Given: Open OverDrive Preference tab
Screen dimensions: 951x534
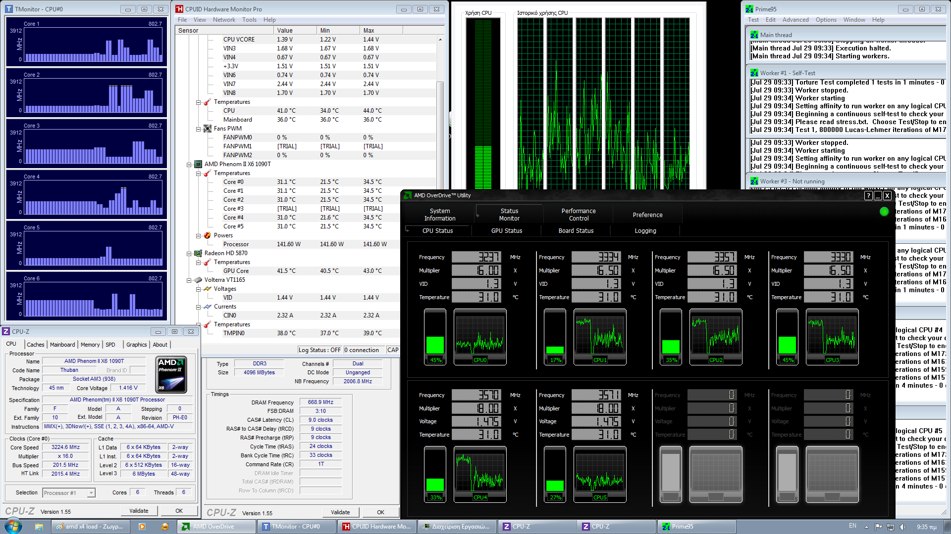Looking at the screenshot, I should coord(647,215).
